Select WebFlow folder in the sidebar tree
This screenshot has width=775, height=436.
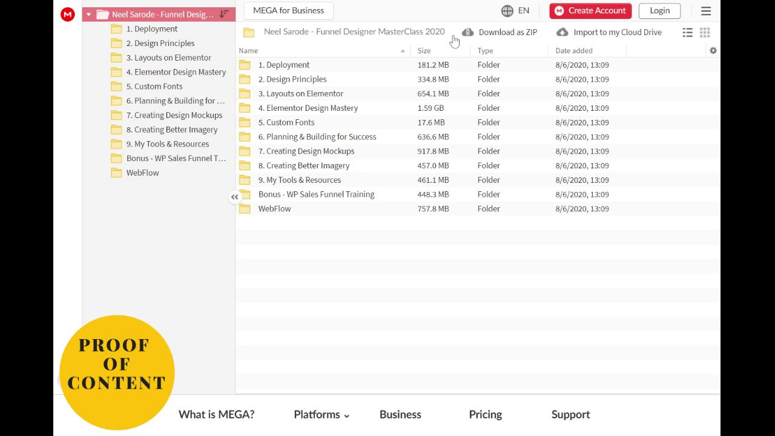tap(142, 173)
